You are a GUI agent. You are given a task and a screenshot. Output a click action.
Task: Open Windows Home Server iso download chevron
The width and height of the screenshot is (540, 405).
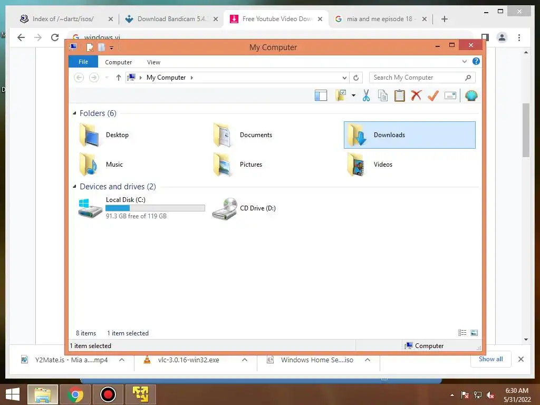coord(368,360)
